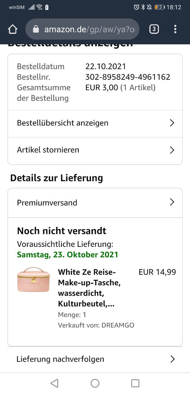Screen dimensions: 190x394
Task: Tap the battery indicator in status bar
Action: pos(159,7)
